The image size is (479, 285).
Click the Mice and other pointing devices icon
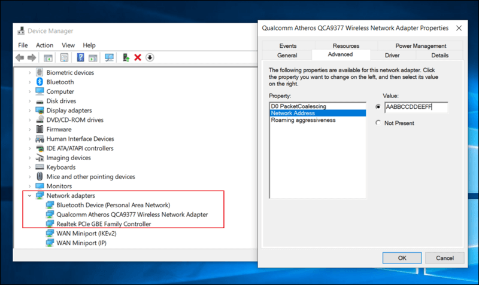point(40,176)
